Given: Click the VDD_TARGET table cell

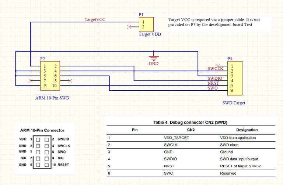Looking at the screenshot, I should coord(177,138).
